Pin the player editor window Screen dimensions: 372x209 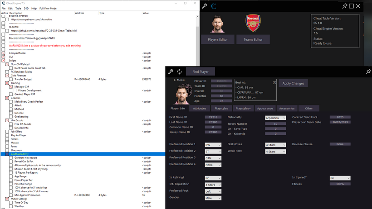point(368,71)
